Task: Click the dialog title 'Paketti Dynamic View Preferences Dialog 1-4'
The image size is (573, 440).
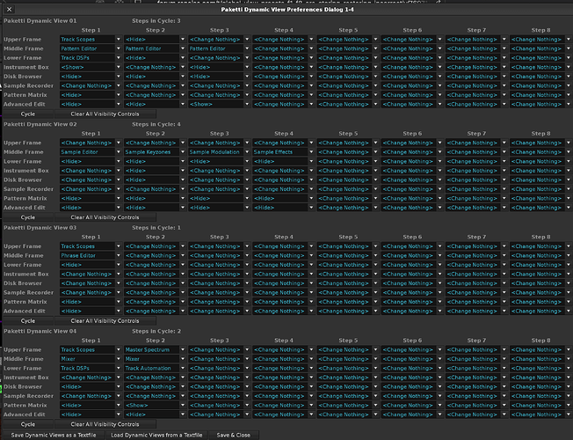Action: click(287, 10)
